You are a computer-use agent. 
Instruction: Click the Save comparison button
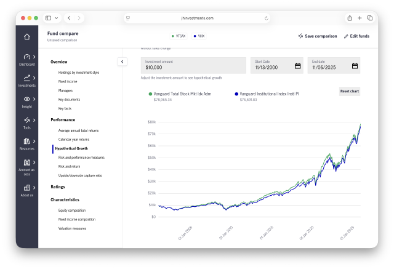317,36
